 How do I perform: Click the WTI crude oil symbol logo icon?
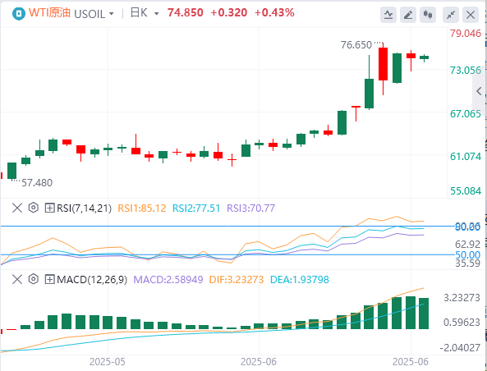click(x=19, y=14)
